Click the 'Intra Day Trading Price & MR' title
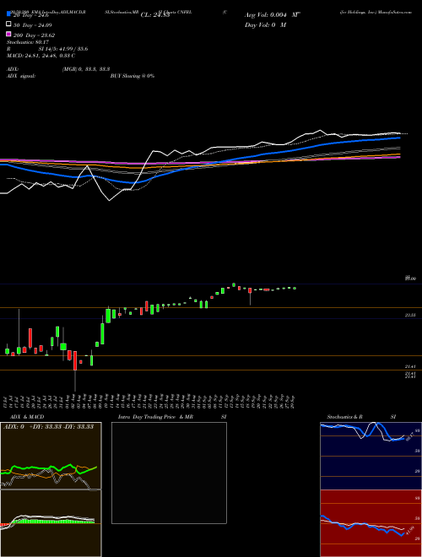The image size is (422, 557). click(155, 417)
